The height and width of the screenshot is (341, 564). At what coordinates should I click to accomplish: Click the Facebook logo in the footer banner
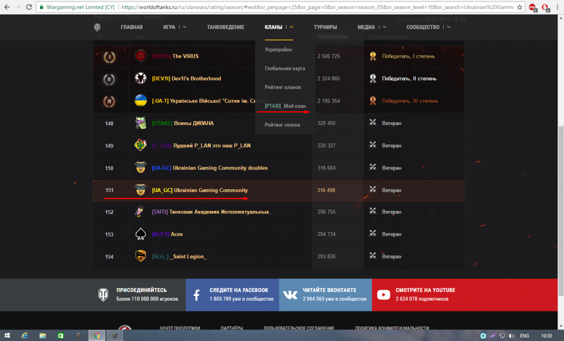[197, 295]
